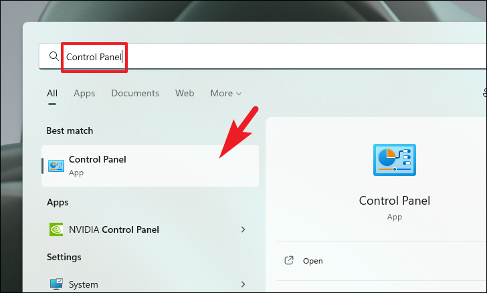Expand NVIDIA Control Panel options chevron
The width and height of the screenshot is (487, 293).
[x=243, y=229]
